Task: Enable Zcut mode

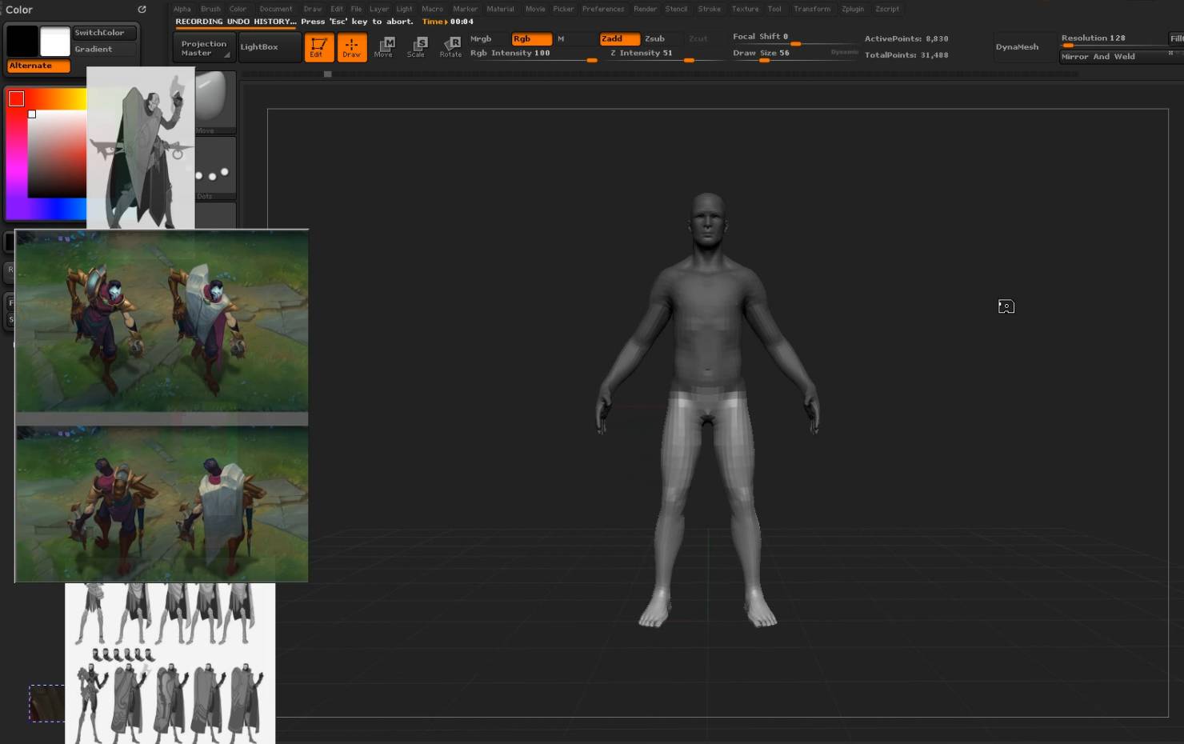Action: (x=698, y=38)
